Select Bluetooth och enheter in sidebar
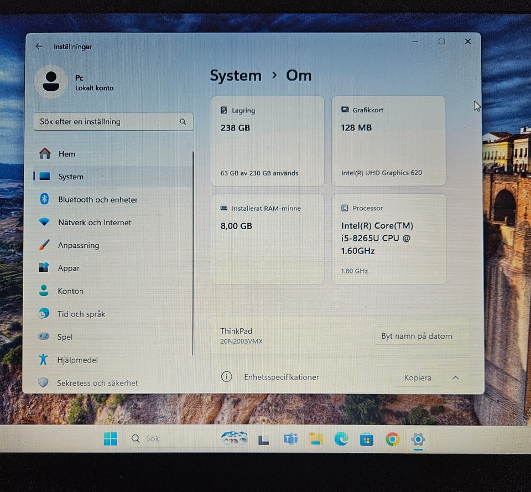Viewport: 531px width, 492px height. point(97,200)
